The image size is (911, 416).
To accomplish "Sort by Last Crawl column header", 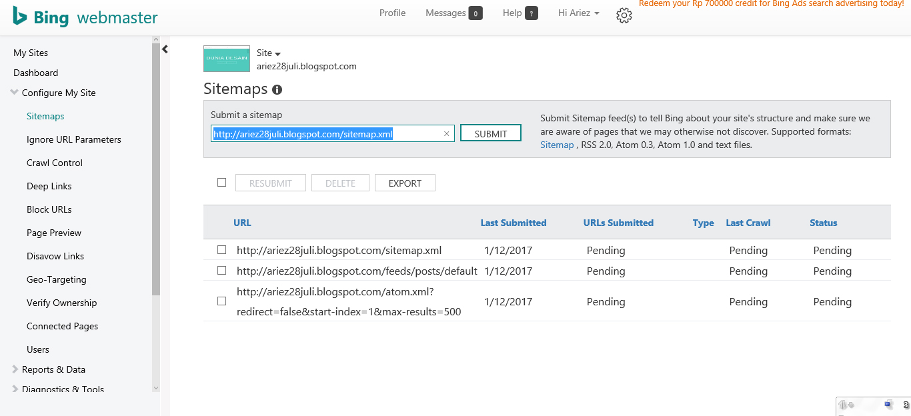I will pos(748,223).
